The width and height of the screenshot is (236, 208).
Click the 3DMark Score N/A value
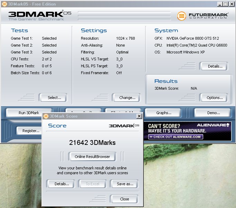(x=194, y=88)
